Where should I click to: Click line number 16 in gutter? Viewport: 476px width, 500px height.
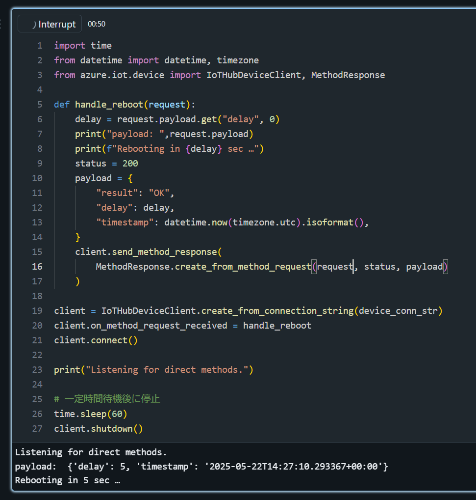[x=37, y=267]
